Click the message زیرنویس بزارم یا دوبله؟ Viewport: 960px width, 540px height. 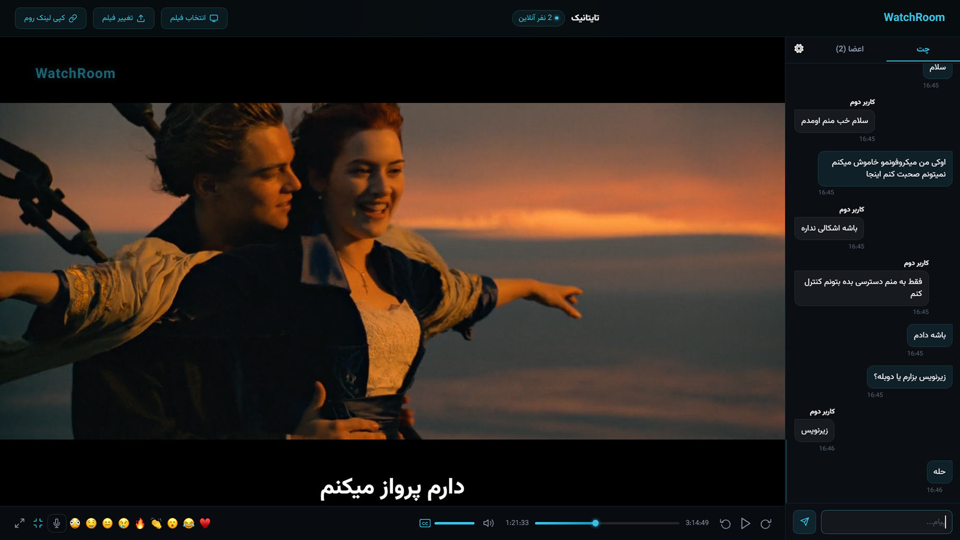[909, 377]
